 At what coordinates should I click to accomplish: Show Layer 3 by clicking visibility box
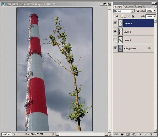tap(115, 40)
